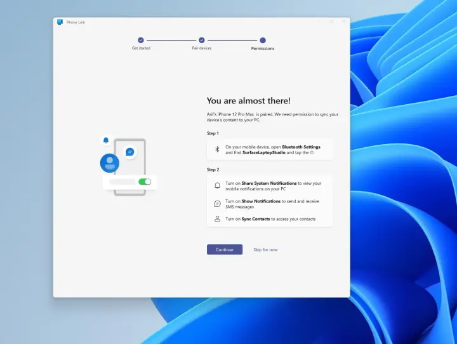
Task: Select the Permissions step indicator dot
Action: pos(263,40)
